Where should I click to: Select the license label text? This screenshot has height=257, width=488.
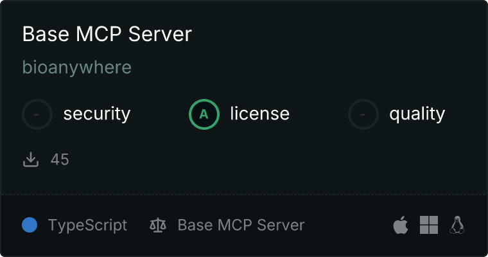(259, 114)
